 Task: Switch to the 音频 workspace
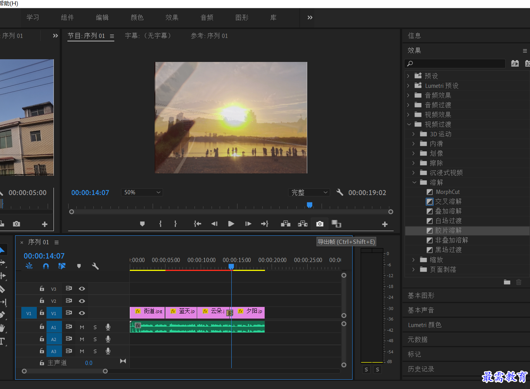point(207,17)
